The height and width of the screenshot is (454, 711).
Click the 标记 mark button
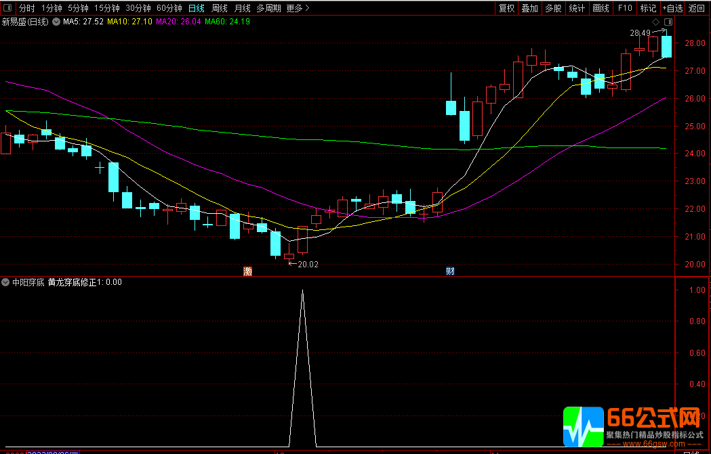pyautogui.click(x=649, y=8)
